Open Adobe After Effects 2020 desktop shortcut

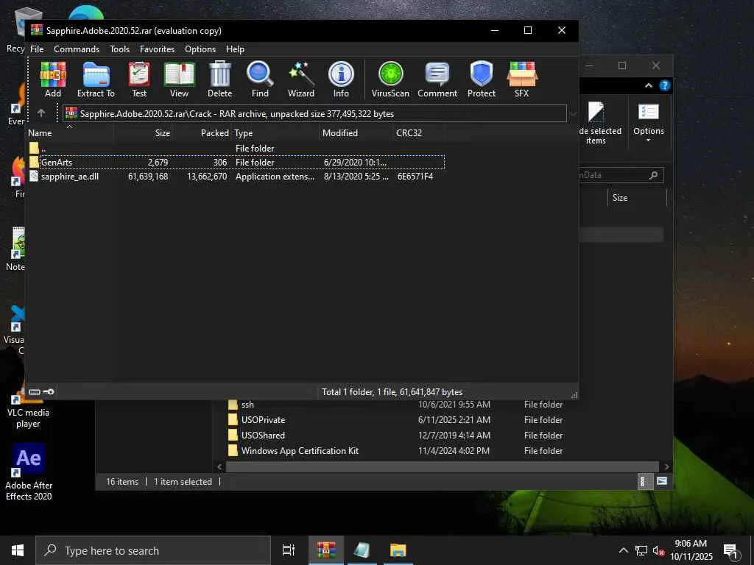tap(29, 472)
